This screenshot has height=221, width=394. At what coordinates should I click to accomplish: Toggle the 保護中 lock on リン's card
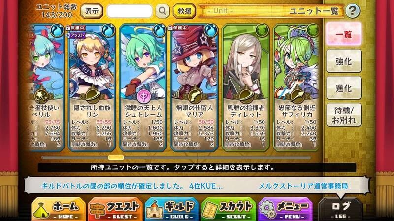click(75, 28)
